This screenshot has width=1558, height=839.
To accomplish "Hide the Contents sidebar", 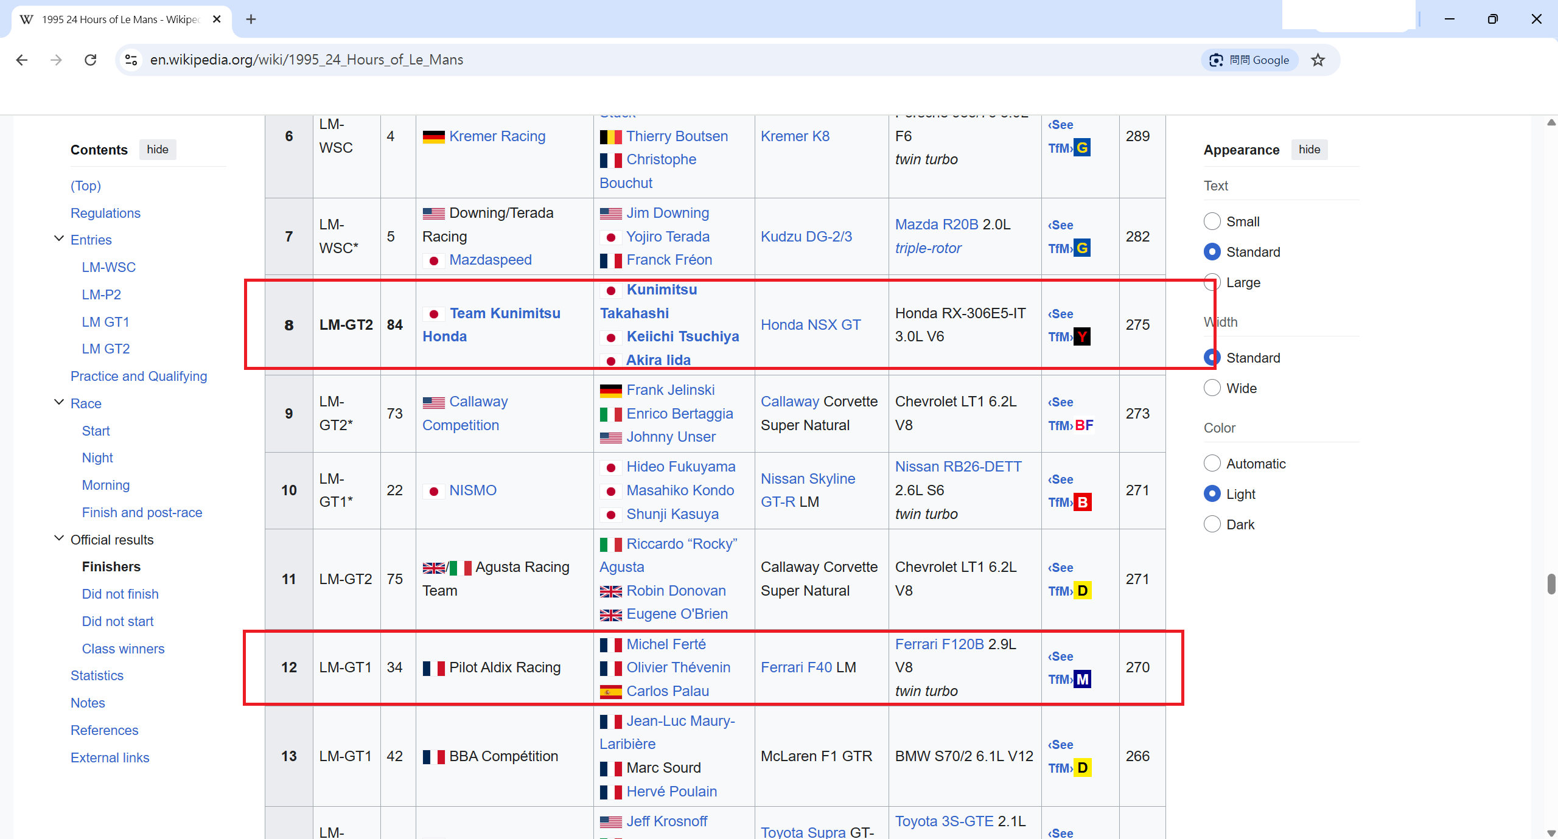I will pyautogui.click(x=158, y=150).
